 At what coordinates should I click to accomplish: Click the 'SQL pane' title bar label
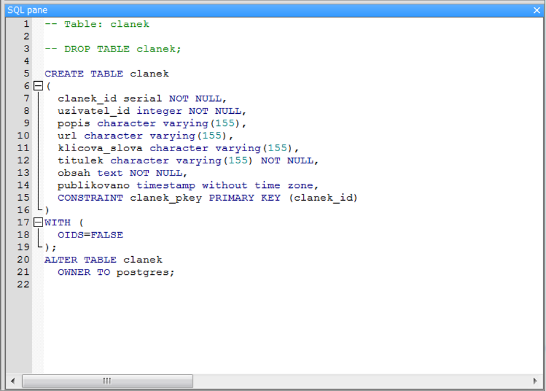(x=27, y=10)
